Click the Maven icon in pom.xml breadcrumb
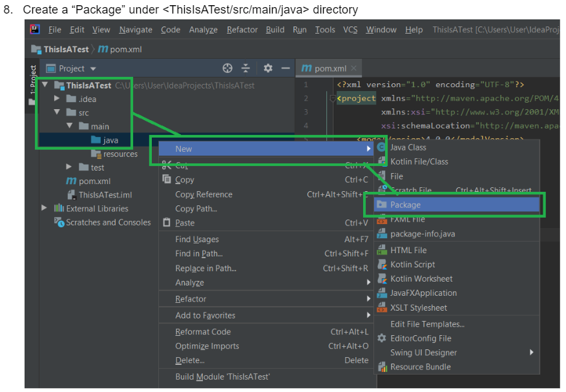 click(103, 49)
